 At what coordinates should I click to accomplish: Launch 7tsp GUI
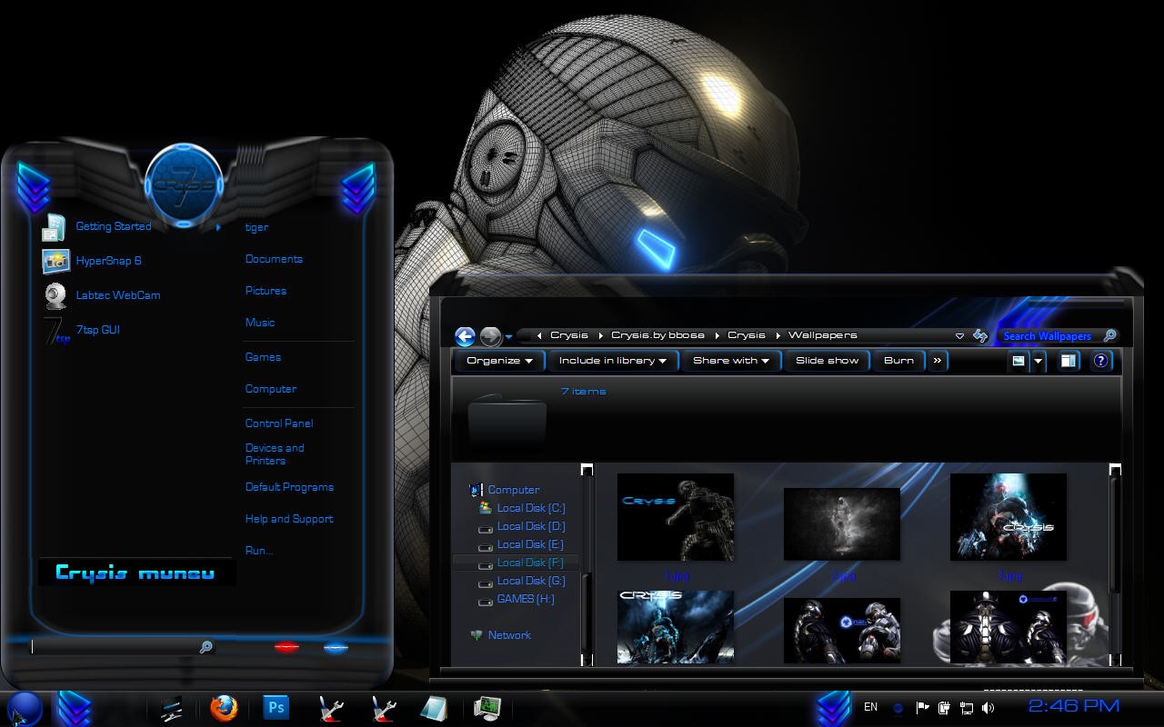coord(98,330)
